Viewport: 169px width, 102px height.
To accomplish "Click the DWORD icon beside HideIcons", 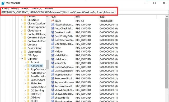I will coord(53,59).
